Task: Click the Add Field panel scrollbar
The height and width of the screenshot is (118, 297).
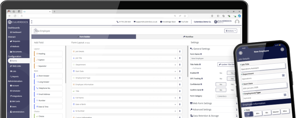Action: (66, 64)
